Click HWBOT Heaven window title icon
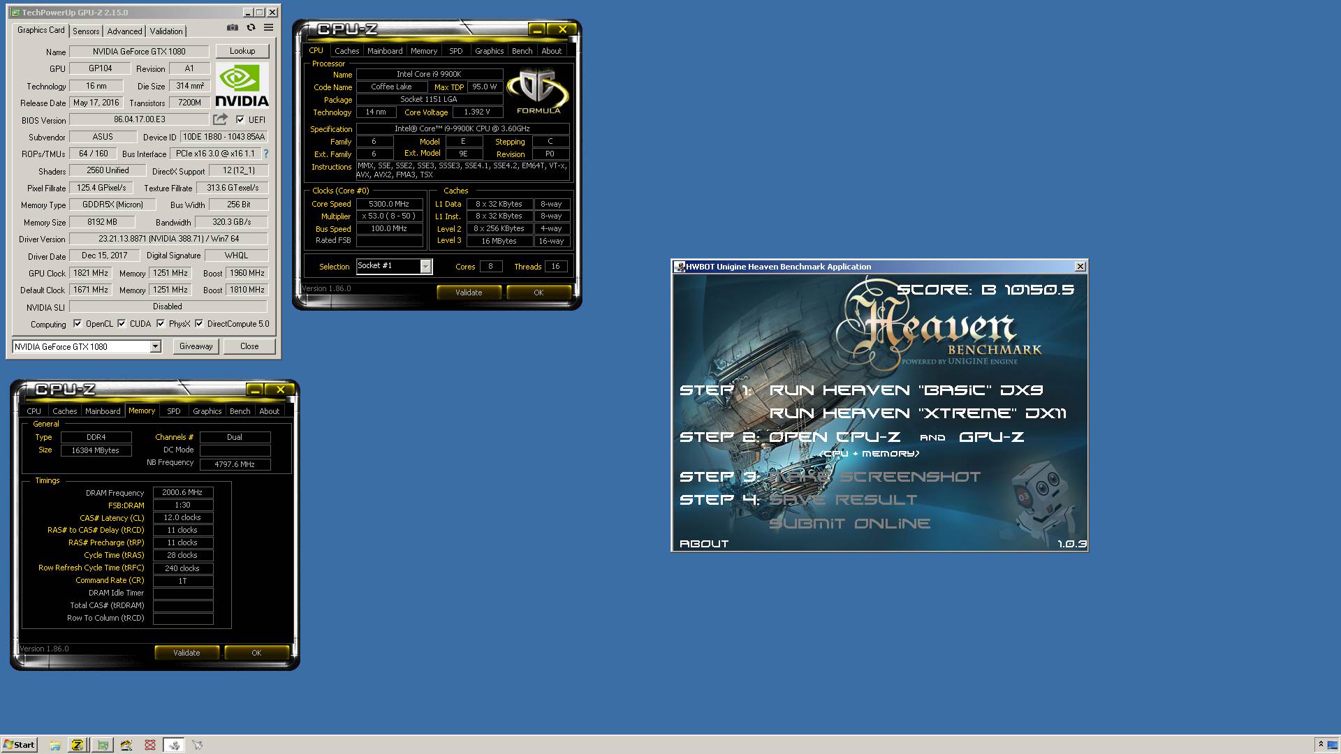Screen dimensions: 1341x754 pyautogui.click(x=679, y=267)
